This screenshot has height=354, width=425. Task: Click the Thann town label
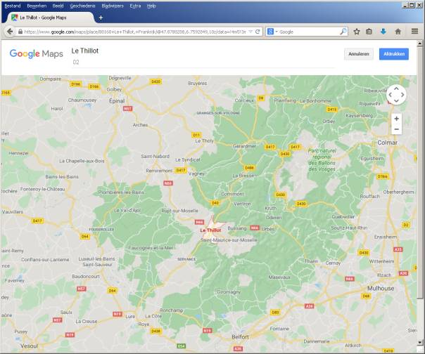(311, 261)
